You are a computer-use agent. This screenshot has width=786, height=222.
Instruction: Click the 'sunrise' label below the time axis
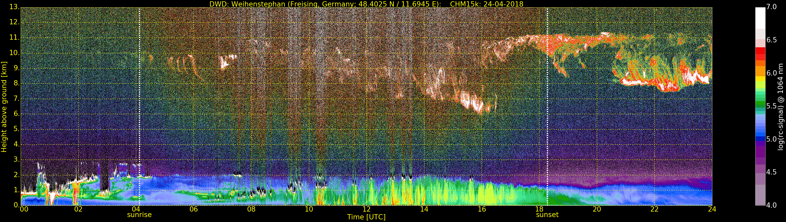coord(139,215)
